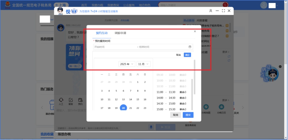The width and height of the screenshot is (288, 140).
Task: Click the 预约 calendar icon in chat toolbar
Action: coord(80,100)
